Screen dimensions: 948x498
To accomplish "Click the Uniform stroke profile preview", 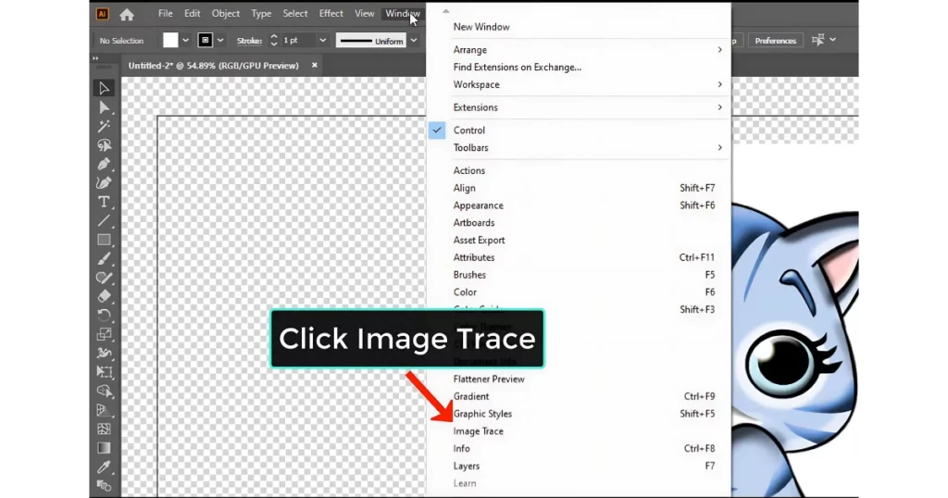I will point(370,41).
